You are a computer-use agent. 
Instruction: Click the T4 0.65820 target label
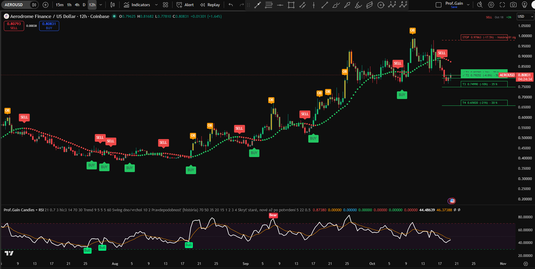point(484,103)
